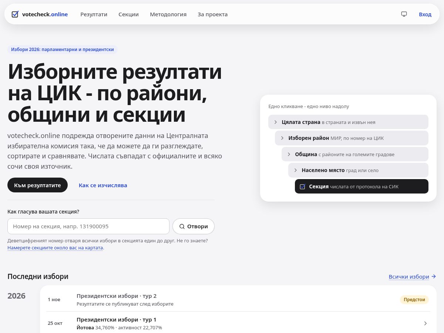
Task: Click the Предстои status badge
Action: 414,300
